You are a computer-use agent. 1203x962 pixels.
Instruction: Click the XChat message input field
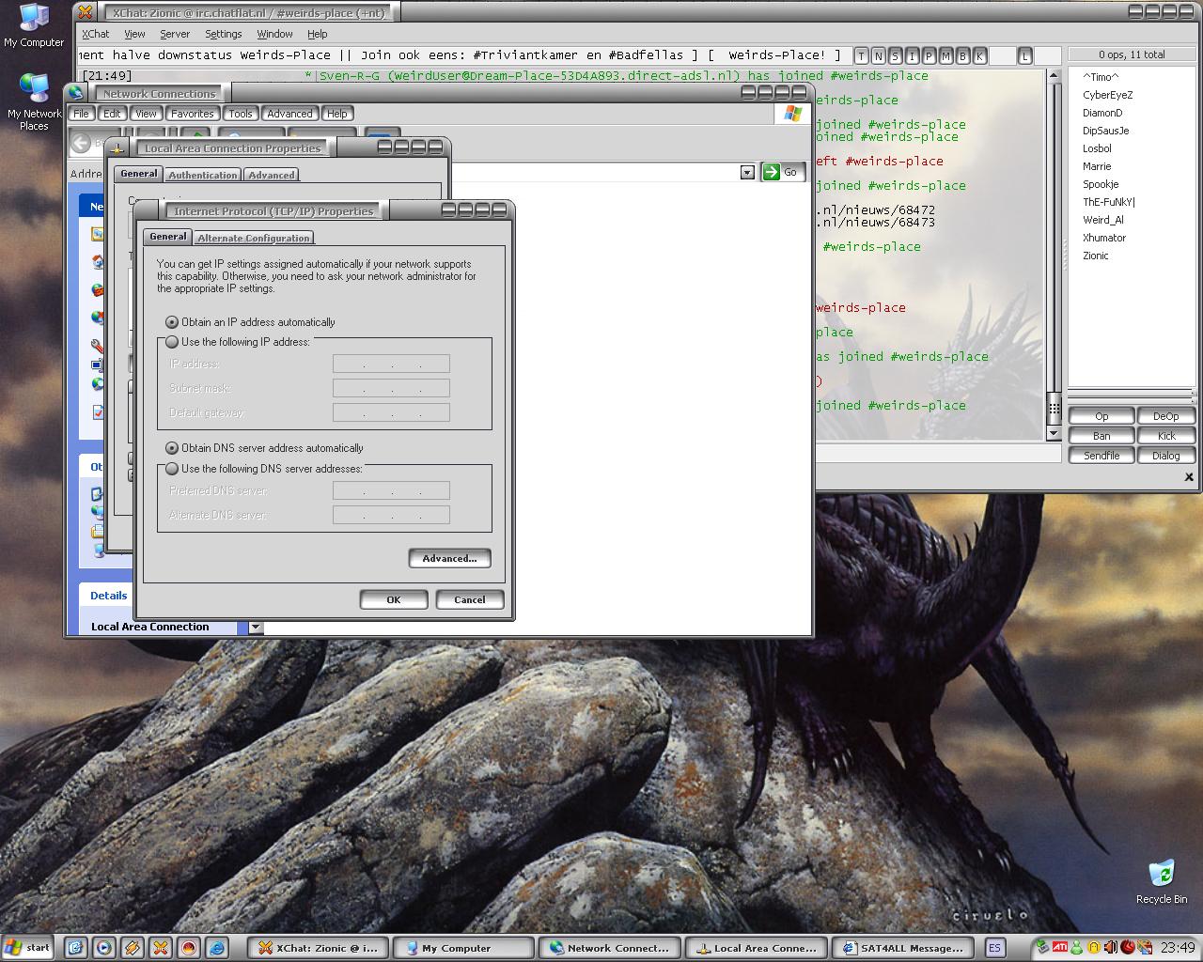click(x=938, y=453)
